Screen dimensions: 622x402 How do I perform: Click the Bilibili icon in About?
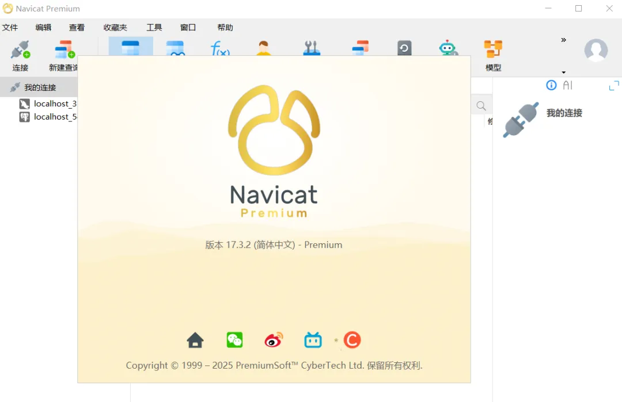pyautogui.click(x=313, y=340)
